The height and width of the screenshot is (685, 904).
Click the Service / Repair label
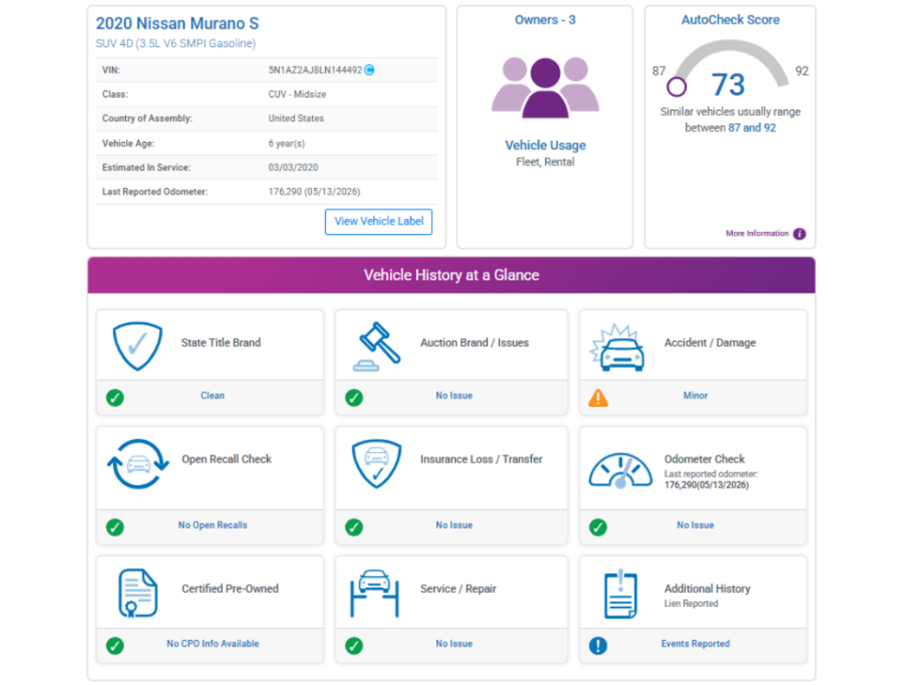tap(458, 588)
